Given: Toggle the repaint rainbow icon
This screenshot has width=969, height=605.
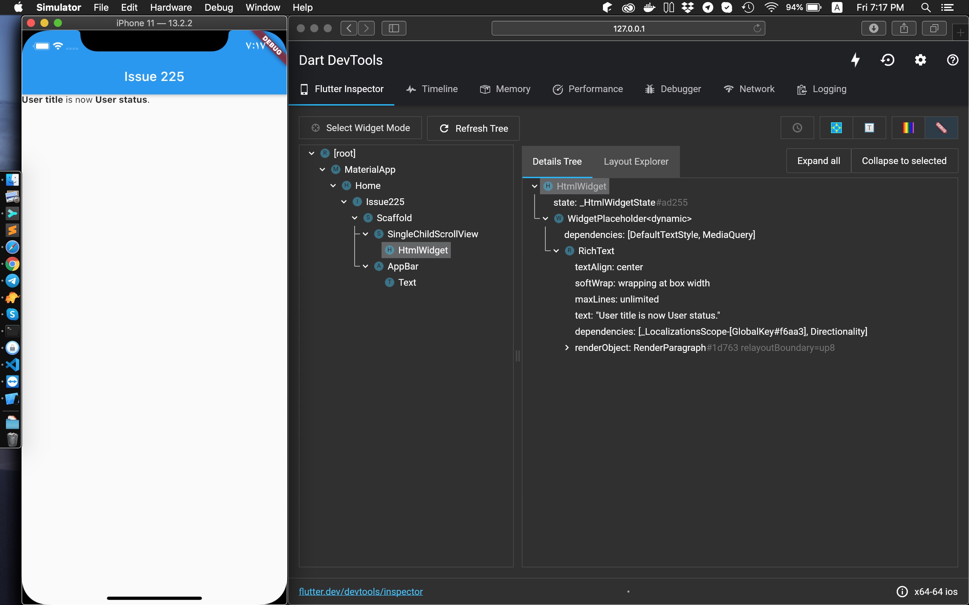Looking at the screenshot, I should point(908,128).
